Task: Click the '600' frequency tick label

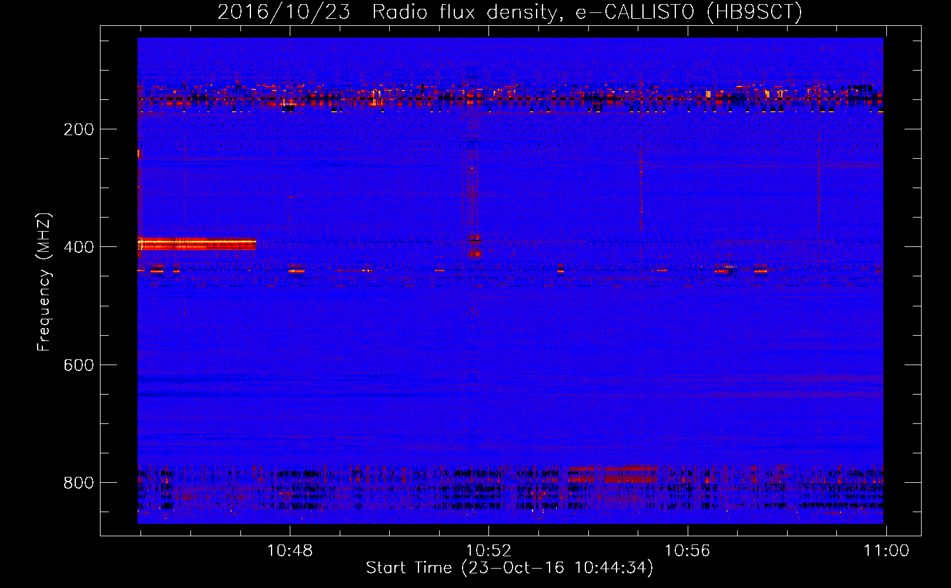Action: tap(79, 365)
